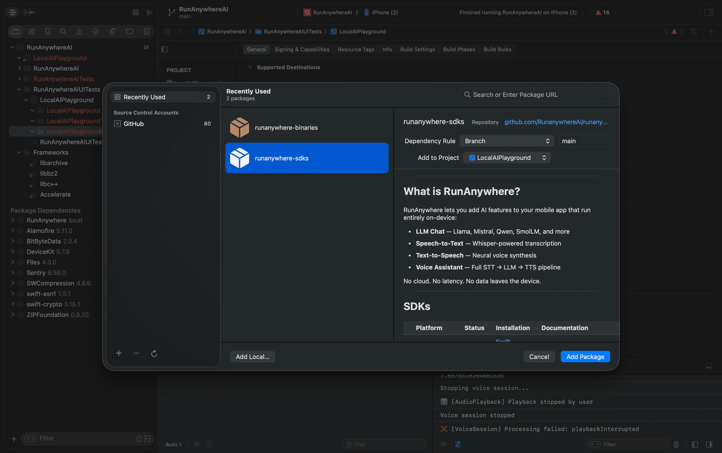Collapse the Supported Destinations section
The image size is (722, 453).
tap(250, 67)
